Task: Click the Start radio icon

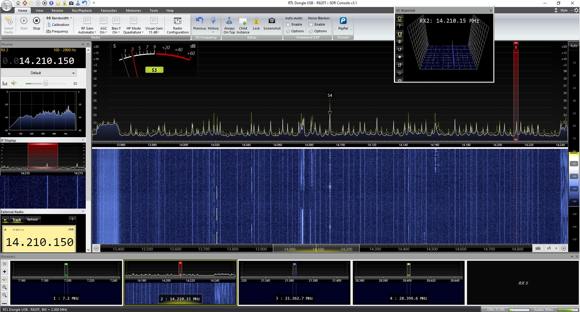Action: tap(24, 21)
